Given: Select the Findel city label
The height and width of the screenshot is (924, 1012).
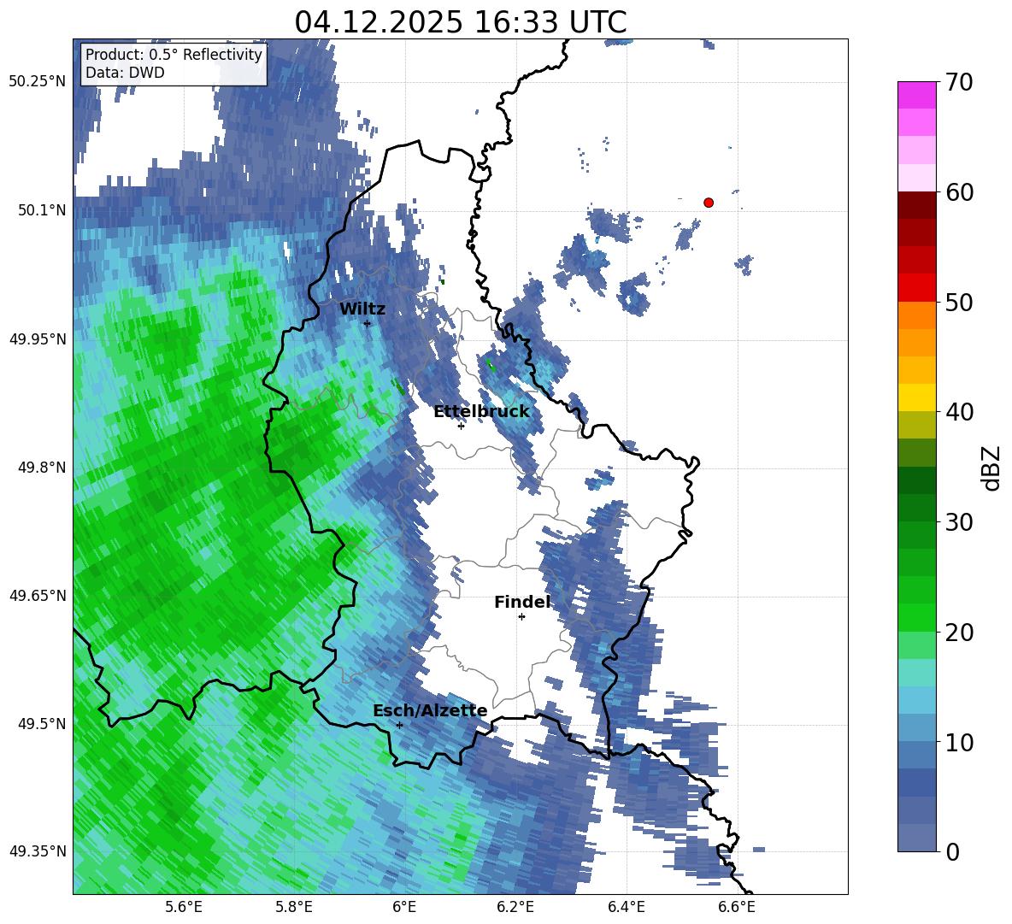Looking at the screenshot, I should [x=522, y=602].
